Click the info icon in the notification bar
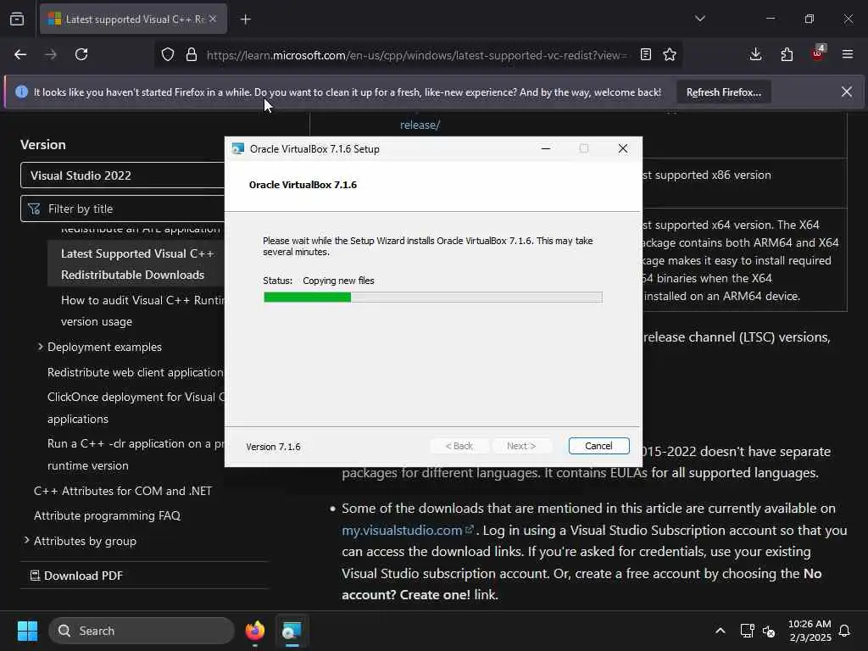Viewport: 868px width, 651px height. pos(21,92)
